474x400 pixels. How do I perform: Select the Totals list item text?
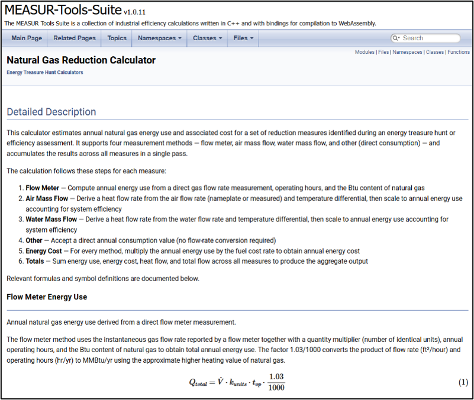tap(197, 262)
